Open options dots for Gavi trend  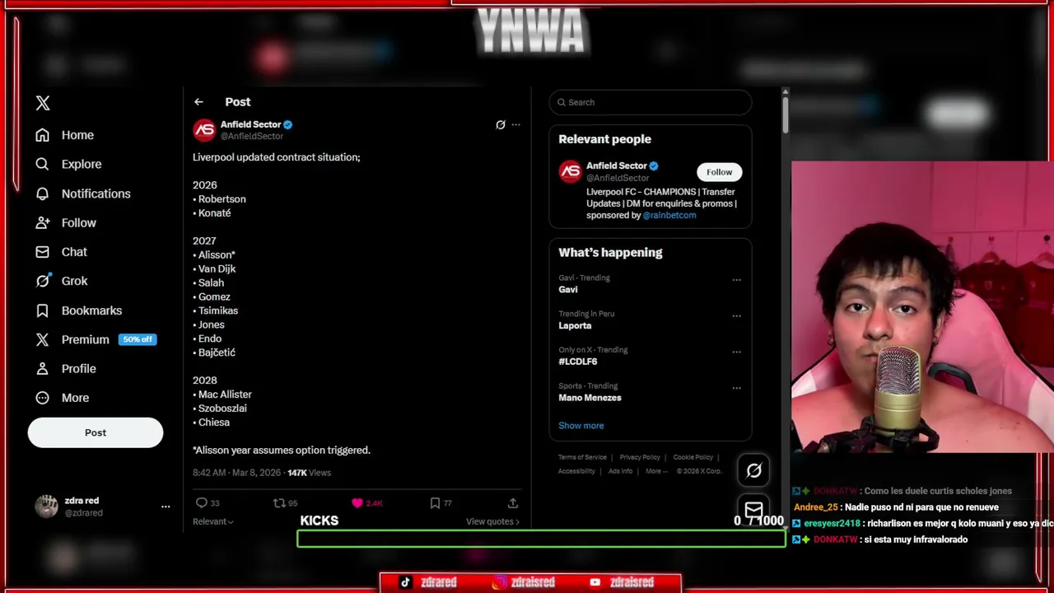737,280
